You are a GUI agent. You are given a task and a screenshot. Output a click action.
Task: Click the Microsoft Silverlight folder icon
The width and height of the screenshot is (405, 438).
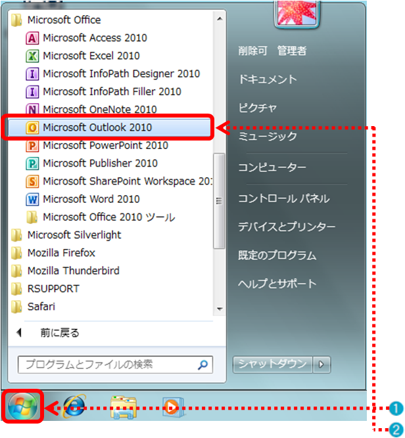click(x=17, y=235)
